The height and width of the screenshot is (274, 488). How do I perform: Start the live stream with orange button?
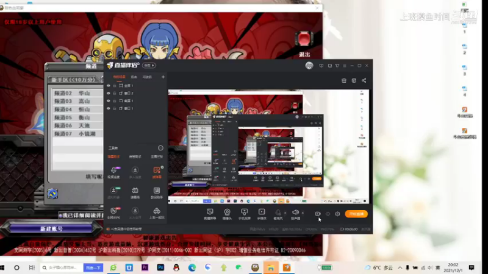(x=356, y=214)
